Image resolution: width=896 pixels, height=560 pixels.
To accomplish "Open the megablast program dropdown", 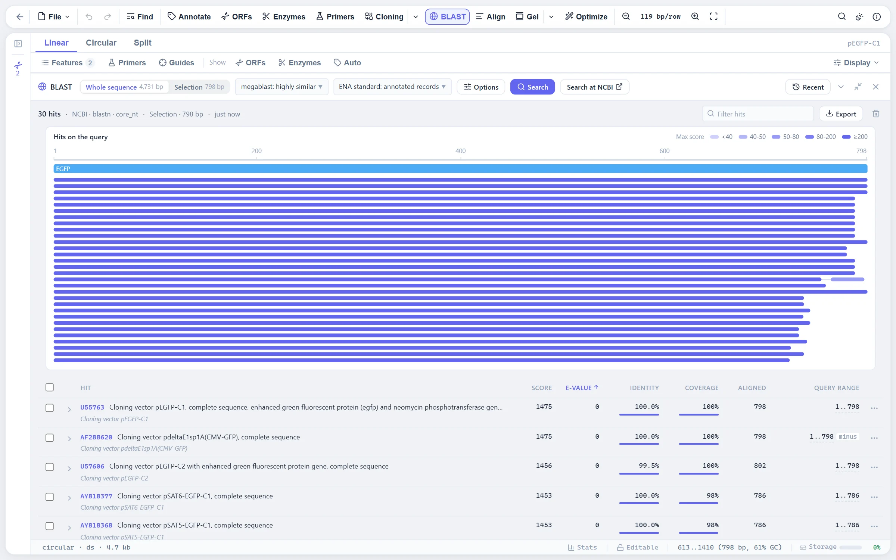I will pos(282,87).
